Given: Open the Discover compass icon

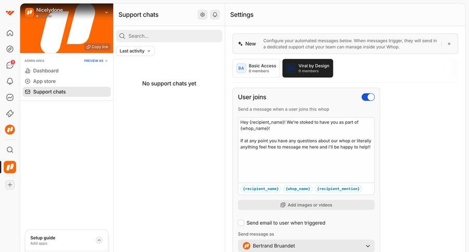Looking at the screenshot, I should point(10,49).
